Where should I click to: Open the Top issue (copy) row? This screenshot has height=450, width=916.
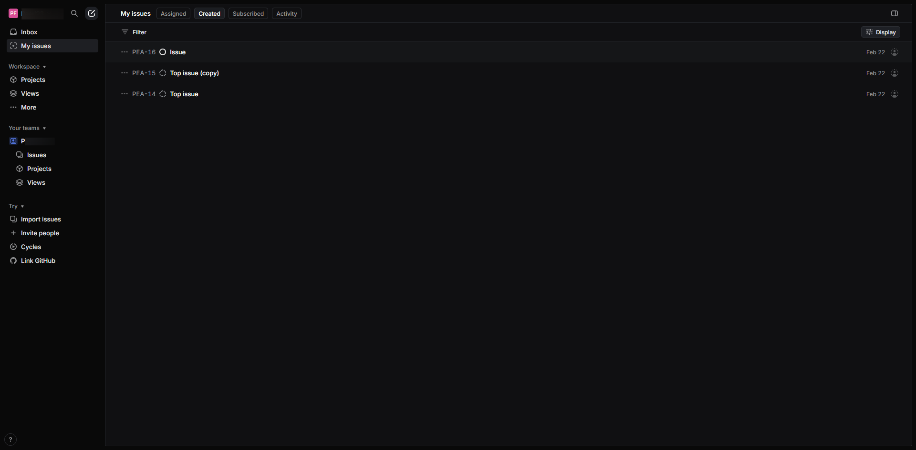(509, 73)
